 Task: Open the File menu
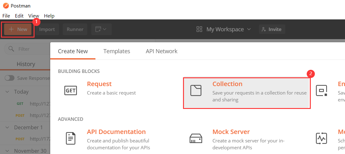click(6, 16)
